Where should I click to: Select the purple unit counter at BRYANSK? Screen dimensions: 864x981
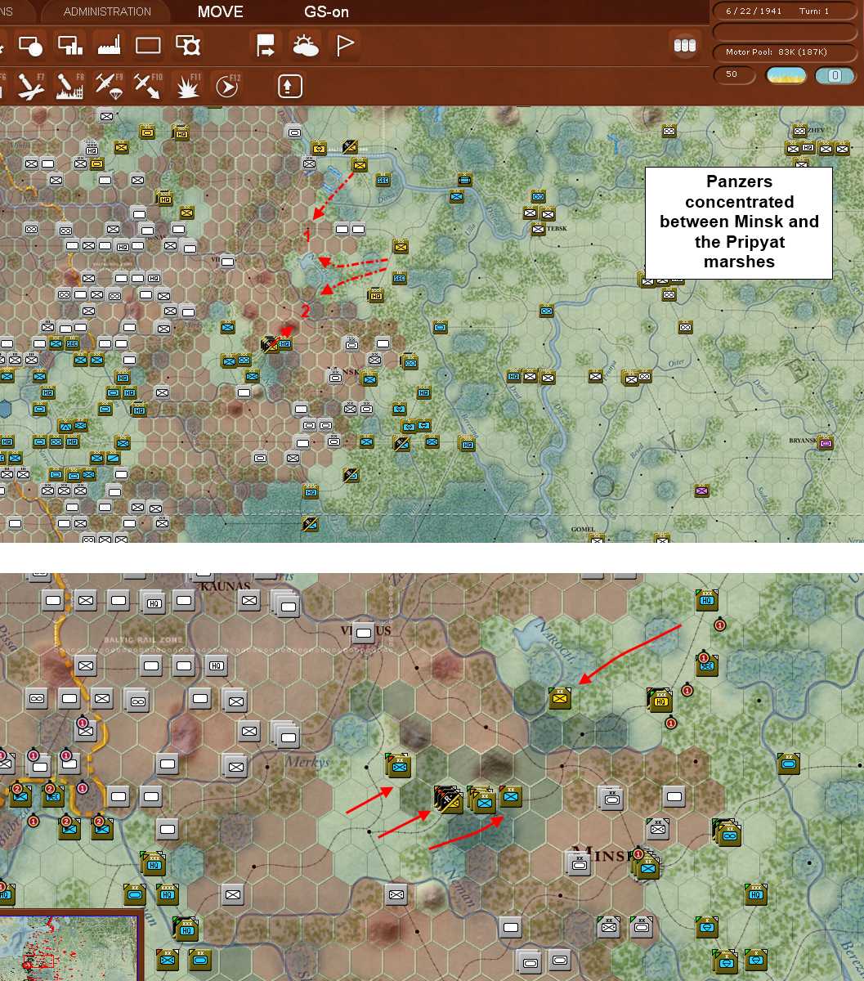826,442
